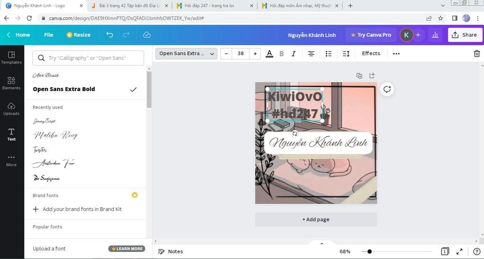Add a new page with the icon above canvas
Image resolution: width=484 pixels, height=259 pixels.
click(x=372, y=75)
